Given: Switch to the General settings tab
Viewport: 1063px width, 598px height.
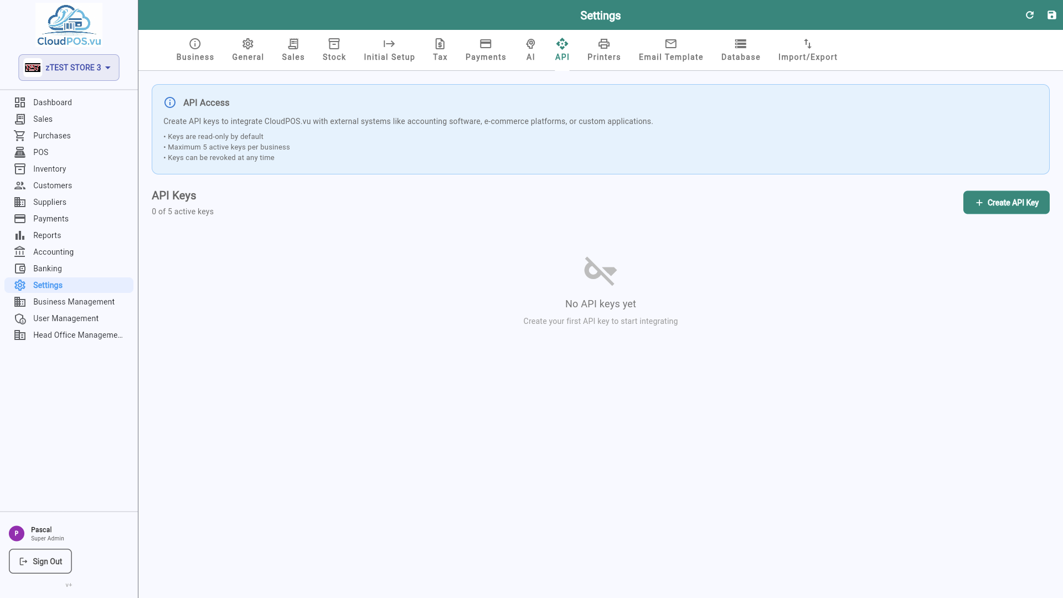Looking at the screenshot, I should 247,50.
